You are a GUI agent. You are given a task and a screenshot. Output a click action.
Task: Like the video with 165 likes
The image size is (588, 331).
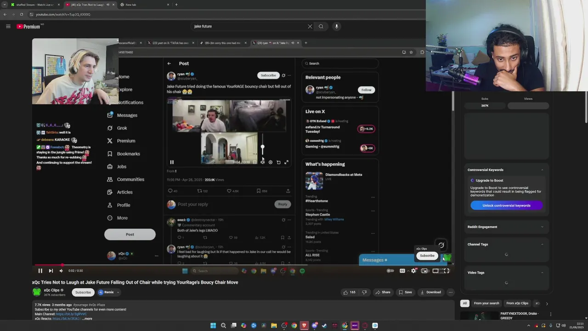[349, 292]
